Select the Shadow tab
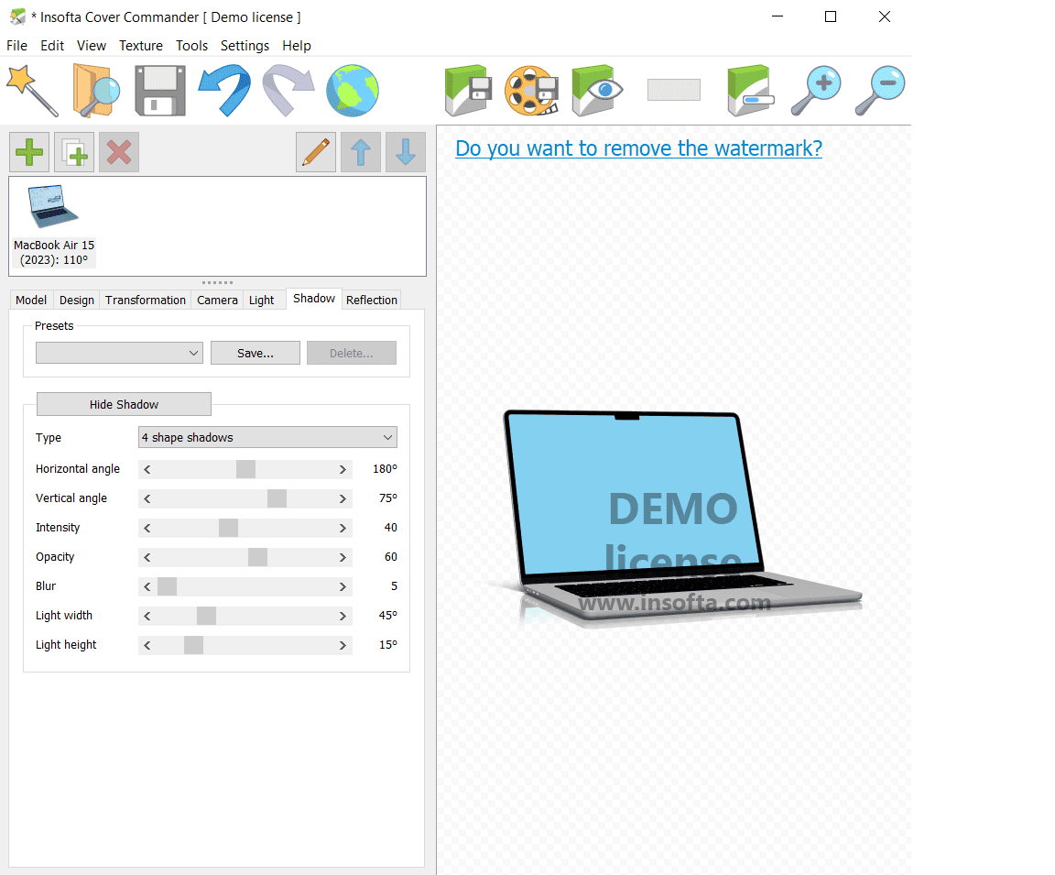 click(x=314, y=298)
